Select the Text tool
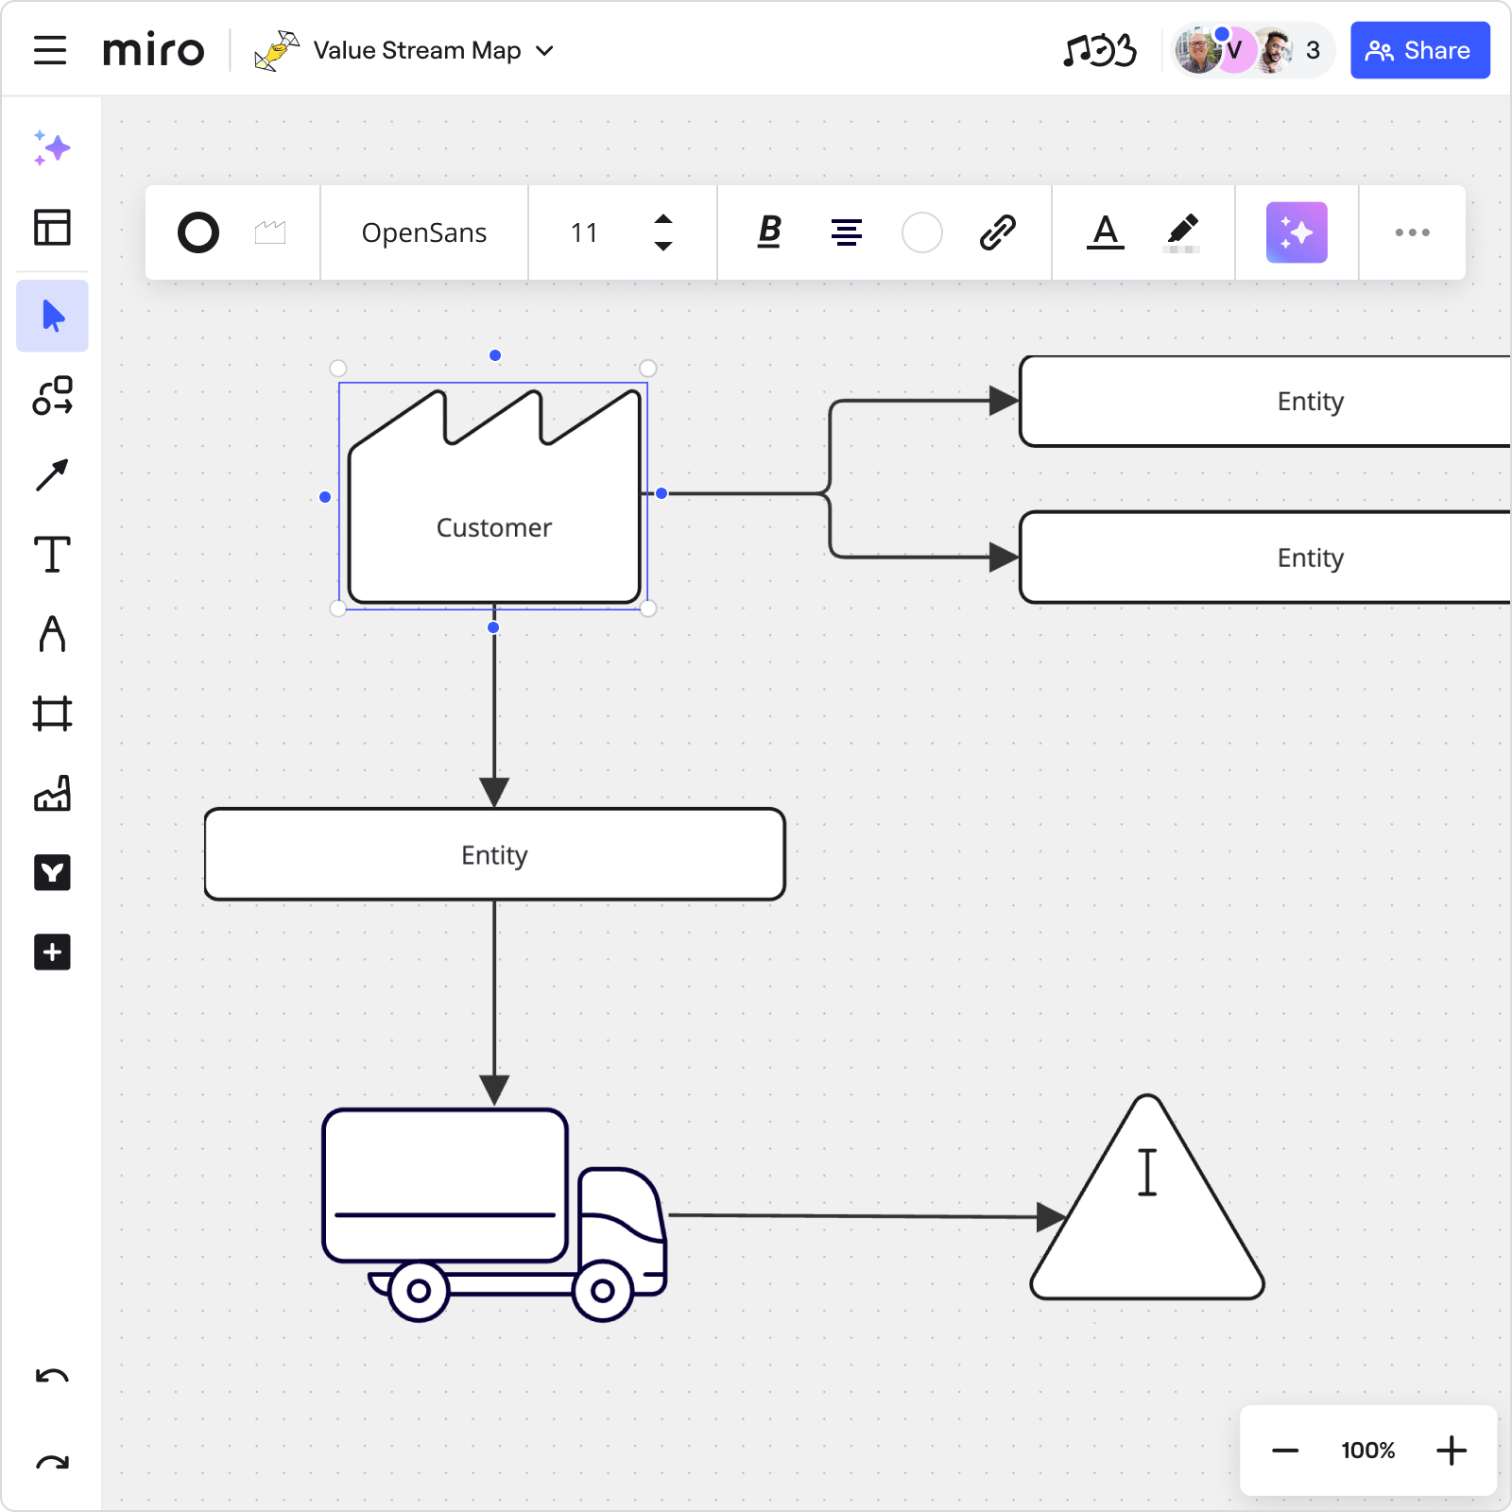Screen dimensions: 1512x1512 pos(52,555)
